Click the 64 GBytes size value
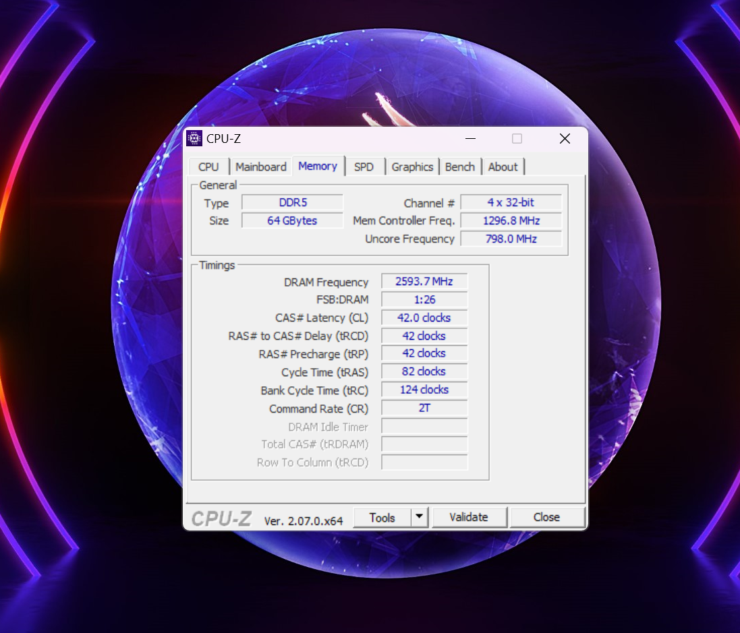 [293, 220]
